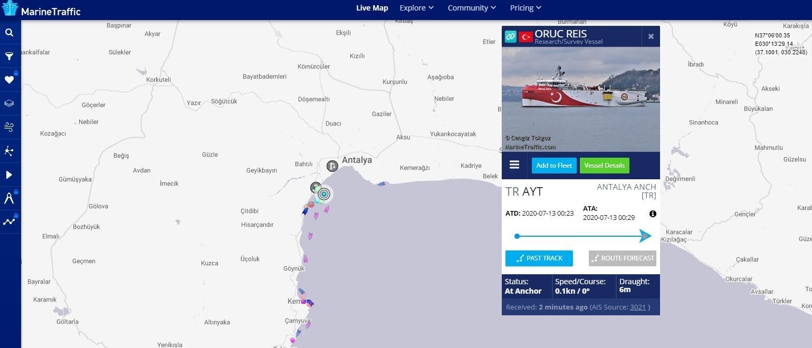
Task: Click the Döşemealtı map label
Action: point(314,99)
